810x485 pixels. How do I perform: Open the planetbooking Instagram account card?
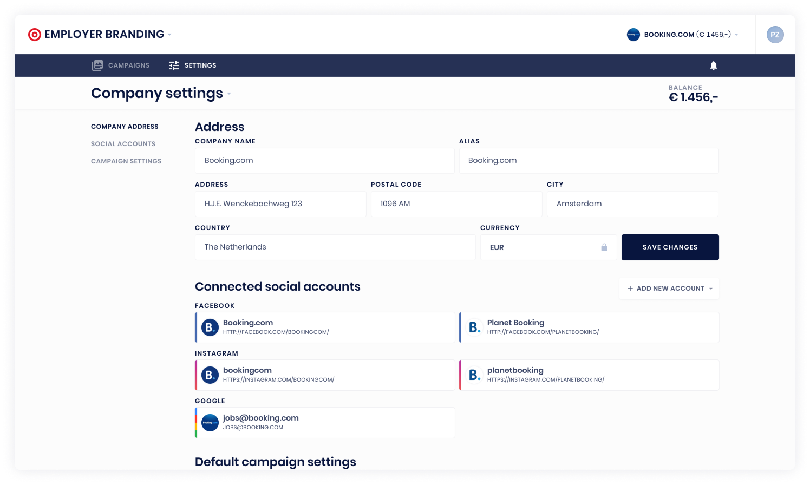(x=589, y=375)
